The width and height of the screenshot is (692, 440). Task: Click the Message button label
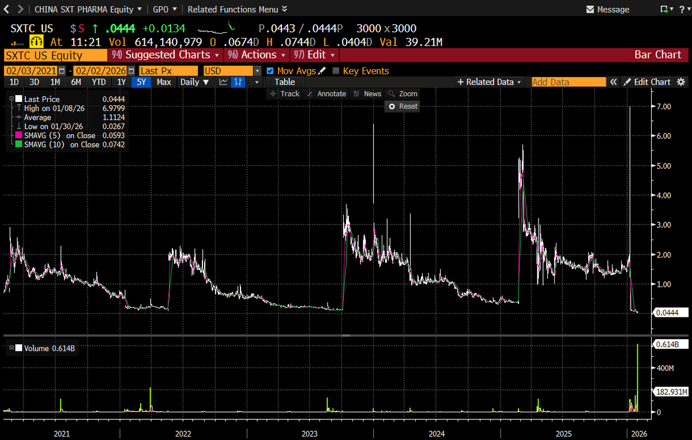613,9
